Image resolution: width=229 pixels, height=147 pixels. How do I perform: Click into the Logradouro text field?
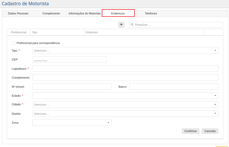click(x=125, y=69)
